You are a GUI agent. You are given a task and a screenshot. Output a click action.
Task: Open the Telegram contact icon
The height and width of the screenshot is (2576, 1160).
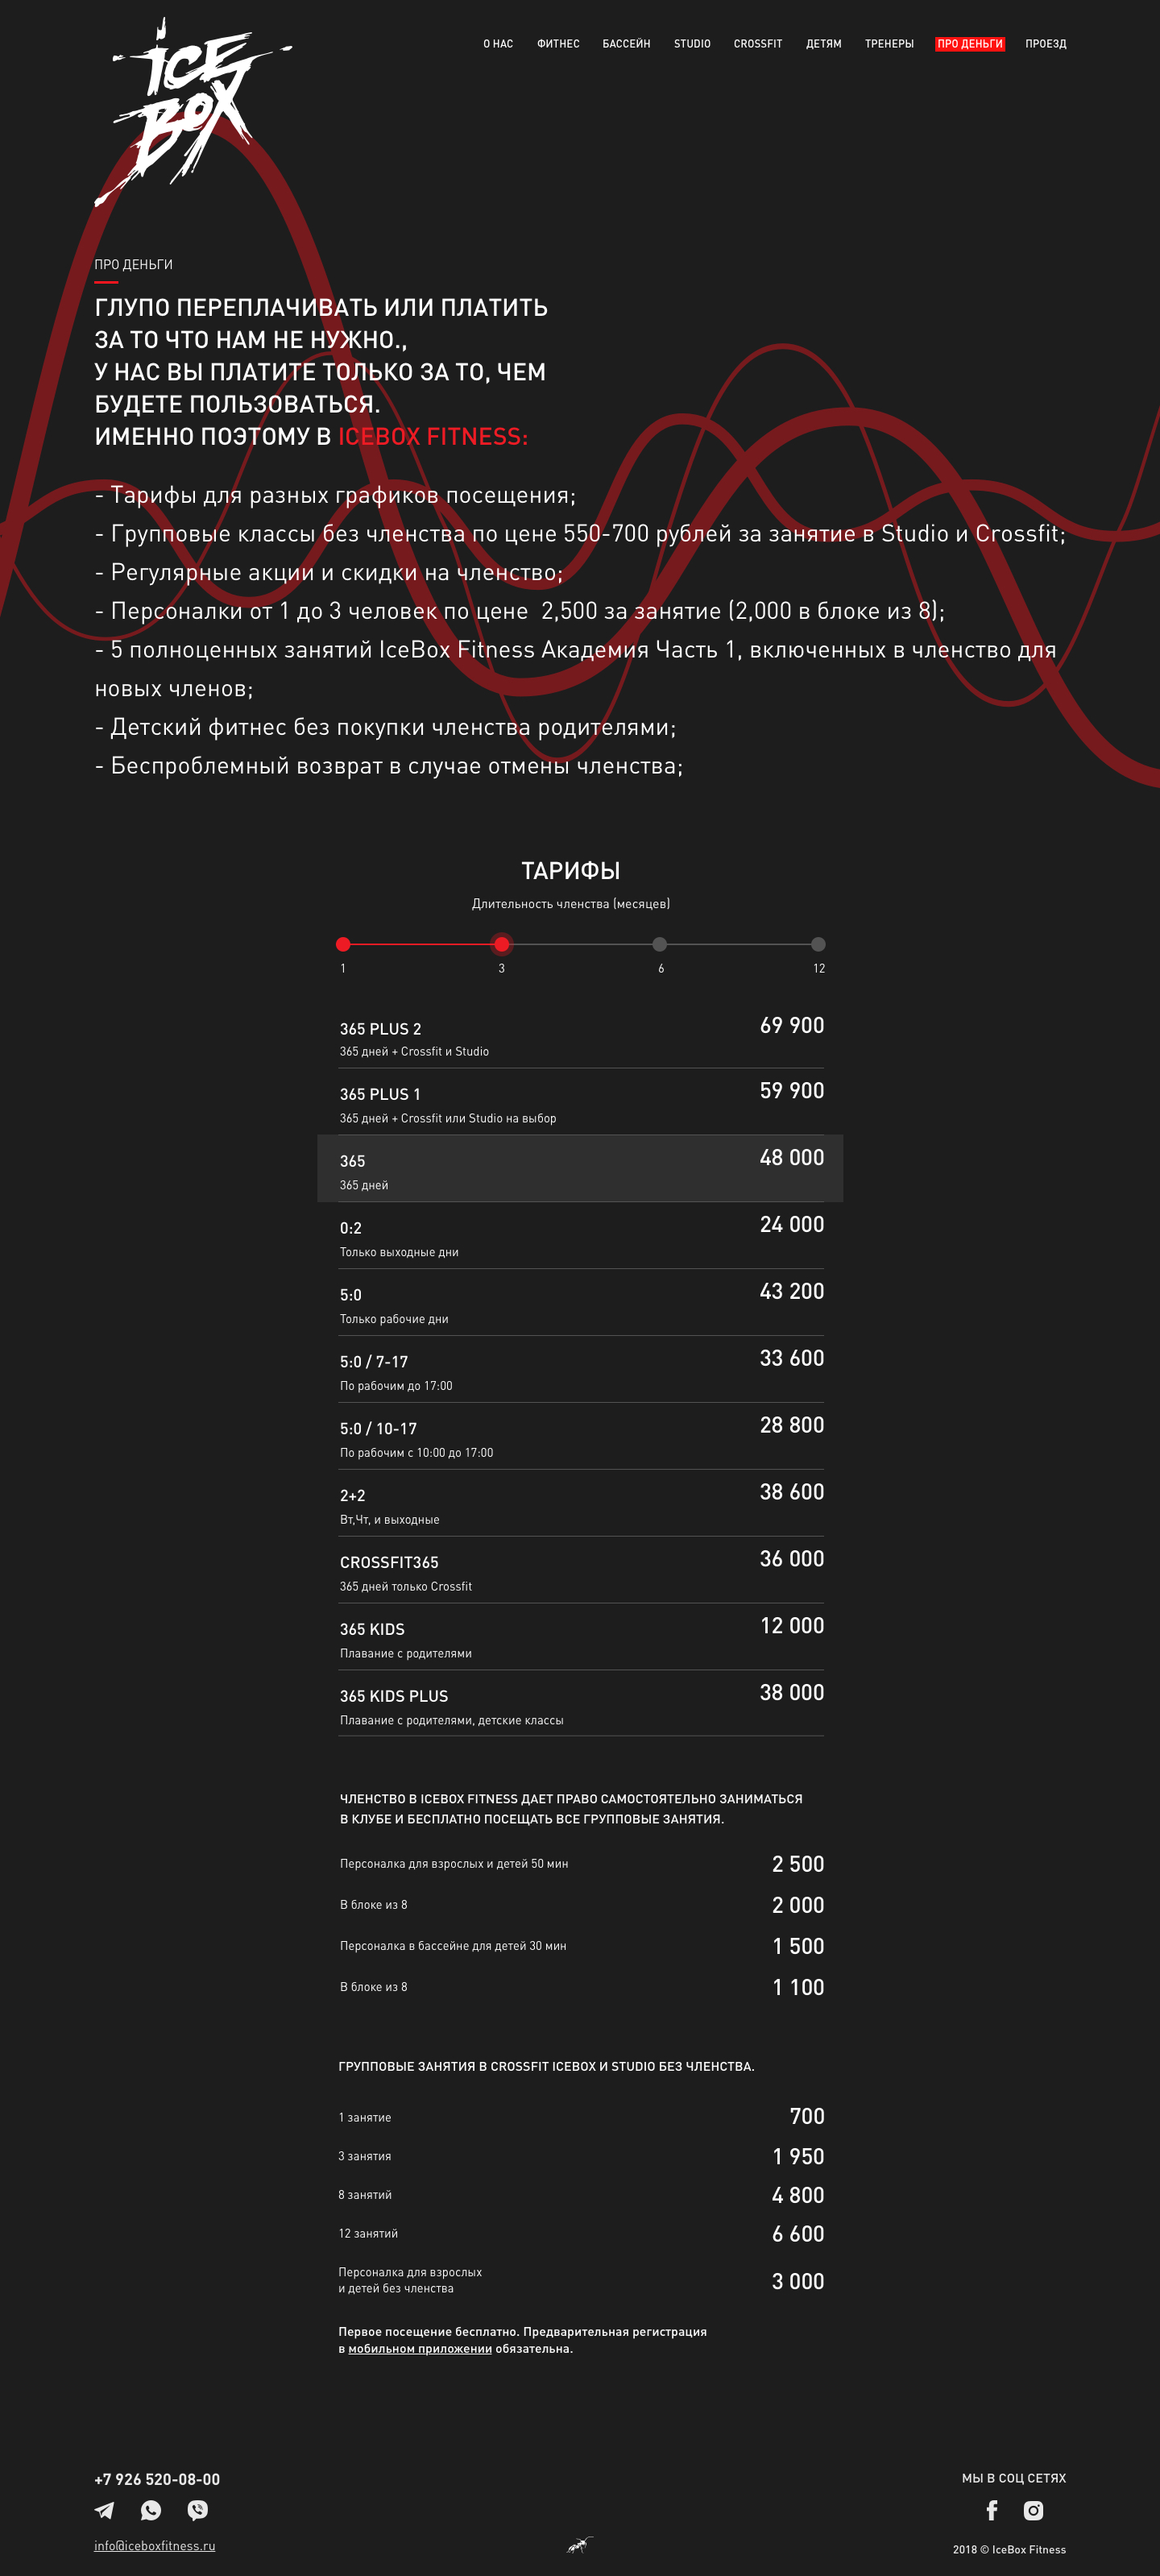104,2510
